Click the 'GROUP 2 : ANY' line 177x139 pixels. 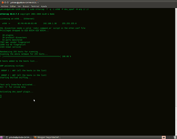pyautogui.click(x=24, y=75)
